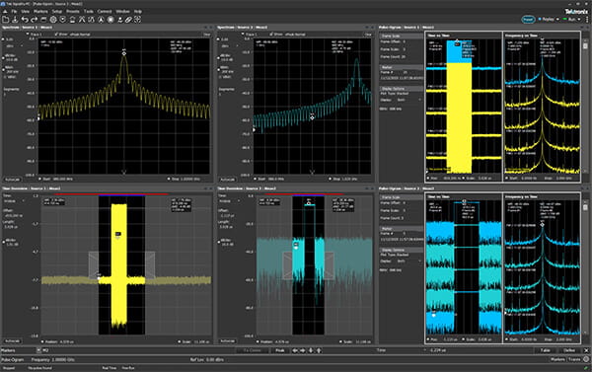
Task: Expand the Replay dropdown arrow
Action: pyautogui.click(x=557, y=19)
